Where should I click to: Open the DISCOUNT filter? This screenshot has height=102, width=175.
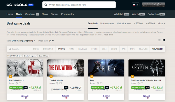(x=48, y=49)
